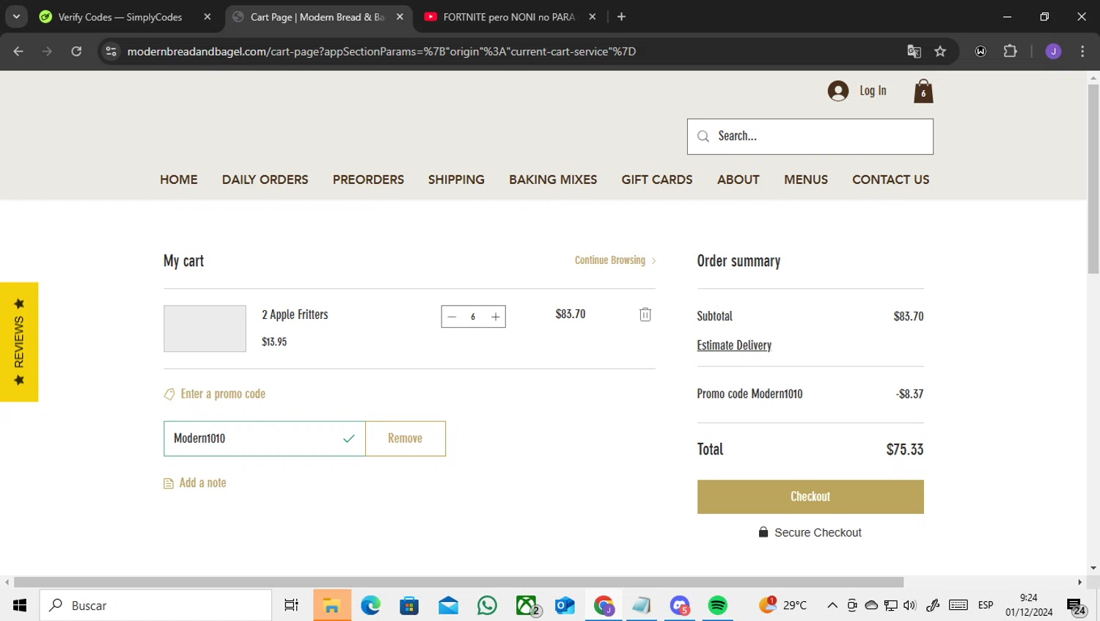Screen dimensions: 1100x621
Task: Open the Chrome profile avatar J
Action: point(1053,51)
